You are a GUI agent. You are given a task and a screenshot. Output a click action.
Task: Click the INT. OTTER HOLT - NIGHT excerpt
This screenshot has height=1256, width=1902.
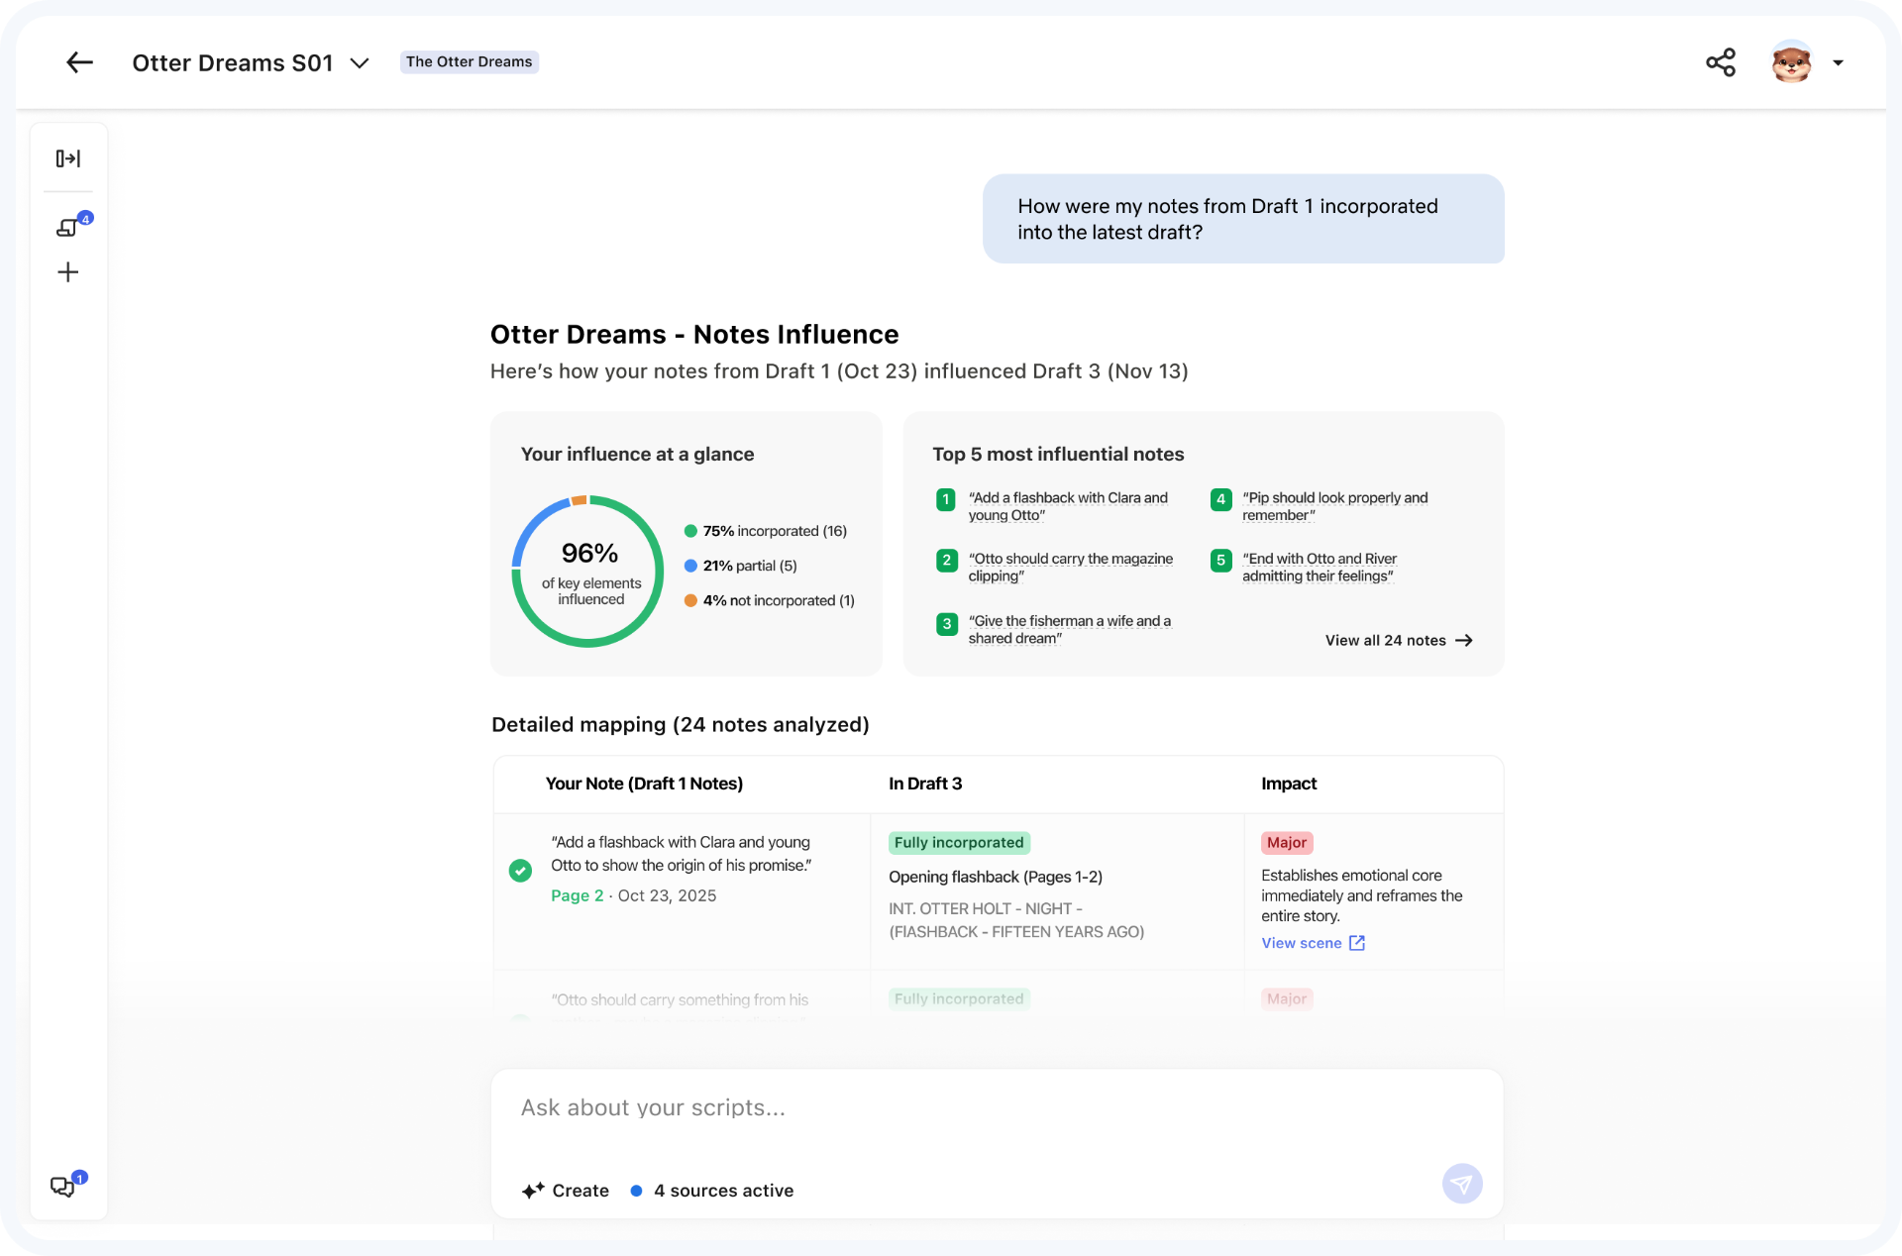pyautogui.click(x=1016, y=920)
